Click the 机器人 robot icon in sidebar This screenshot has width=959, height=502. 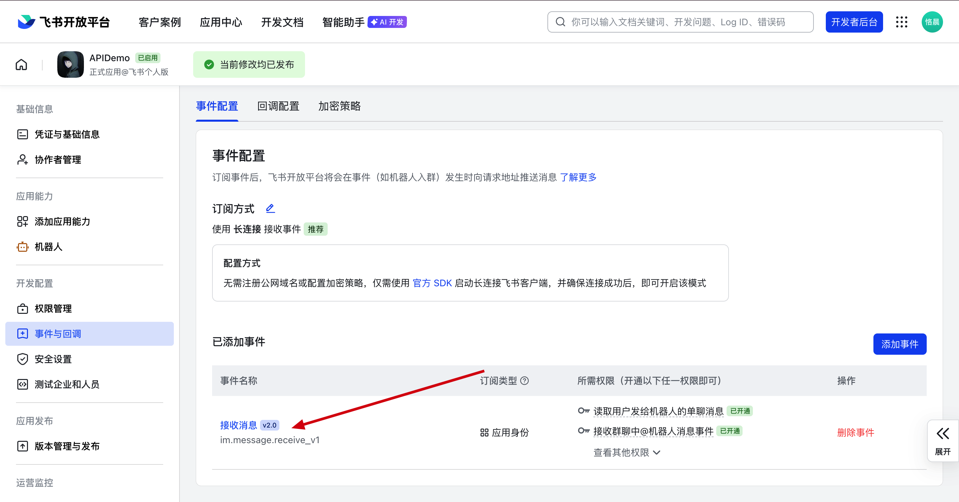[22, 247]
